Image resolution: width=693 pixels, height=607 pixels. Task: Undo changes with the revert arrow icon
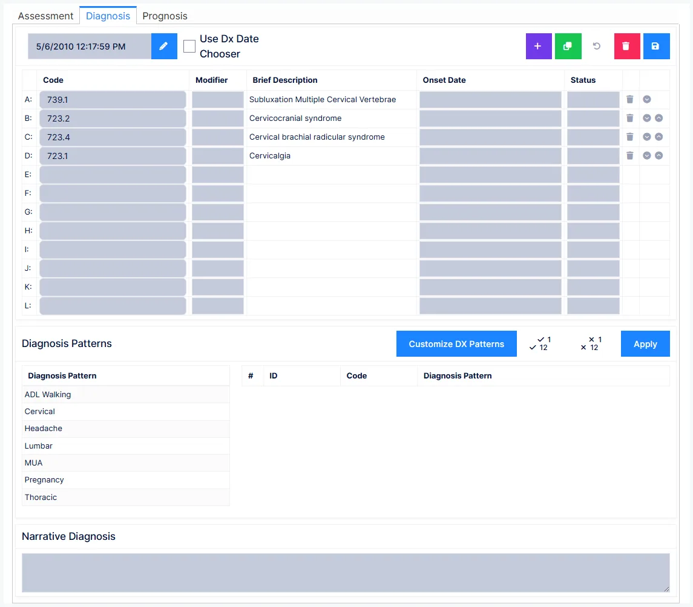click(597, 46)
